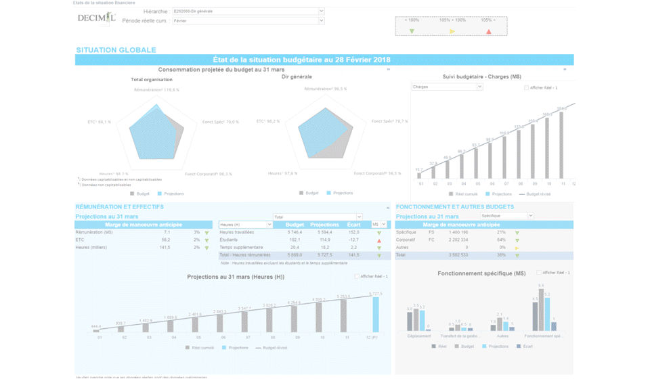Click green indicator beside Rémunération (M$) row
The height and width of the screenshot is (379, 650).
point(207,233)
